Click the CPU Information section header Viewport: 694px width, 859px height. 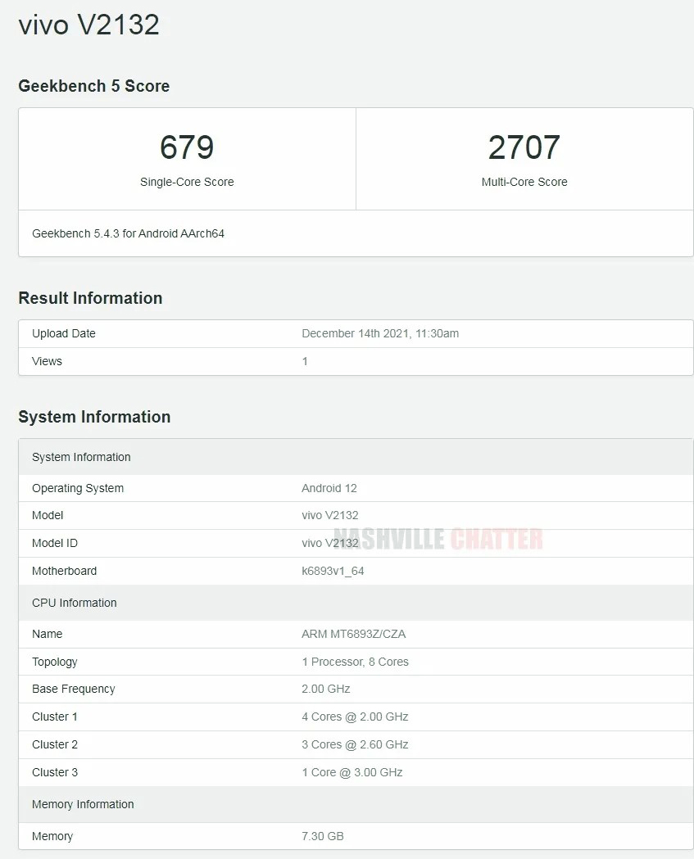point(75,603)
